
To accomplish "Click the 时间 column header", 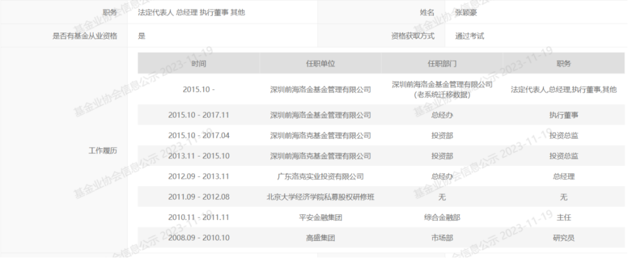I will [x=199, y=63].
